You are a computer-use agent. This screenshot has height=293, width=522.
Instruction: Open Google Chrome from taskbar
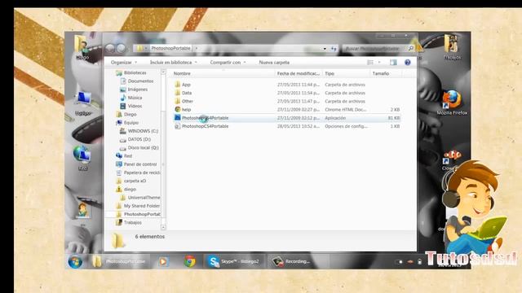point(190,262)
